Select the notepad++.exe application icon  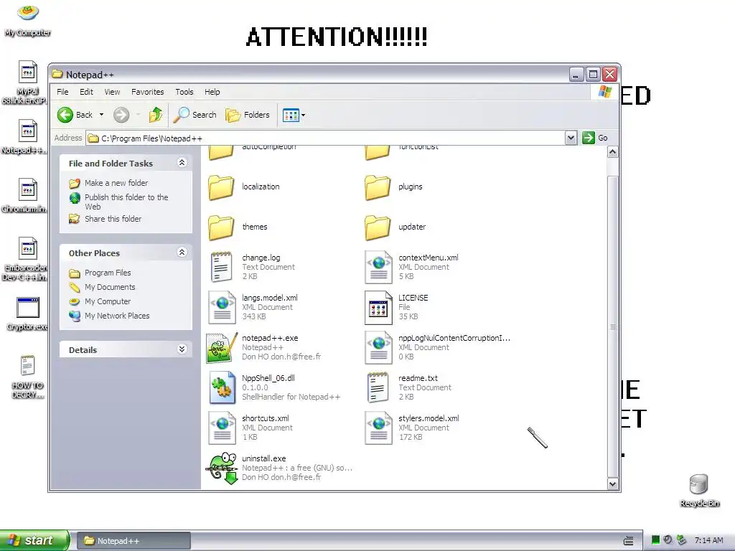point(221,348)
